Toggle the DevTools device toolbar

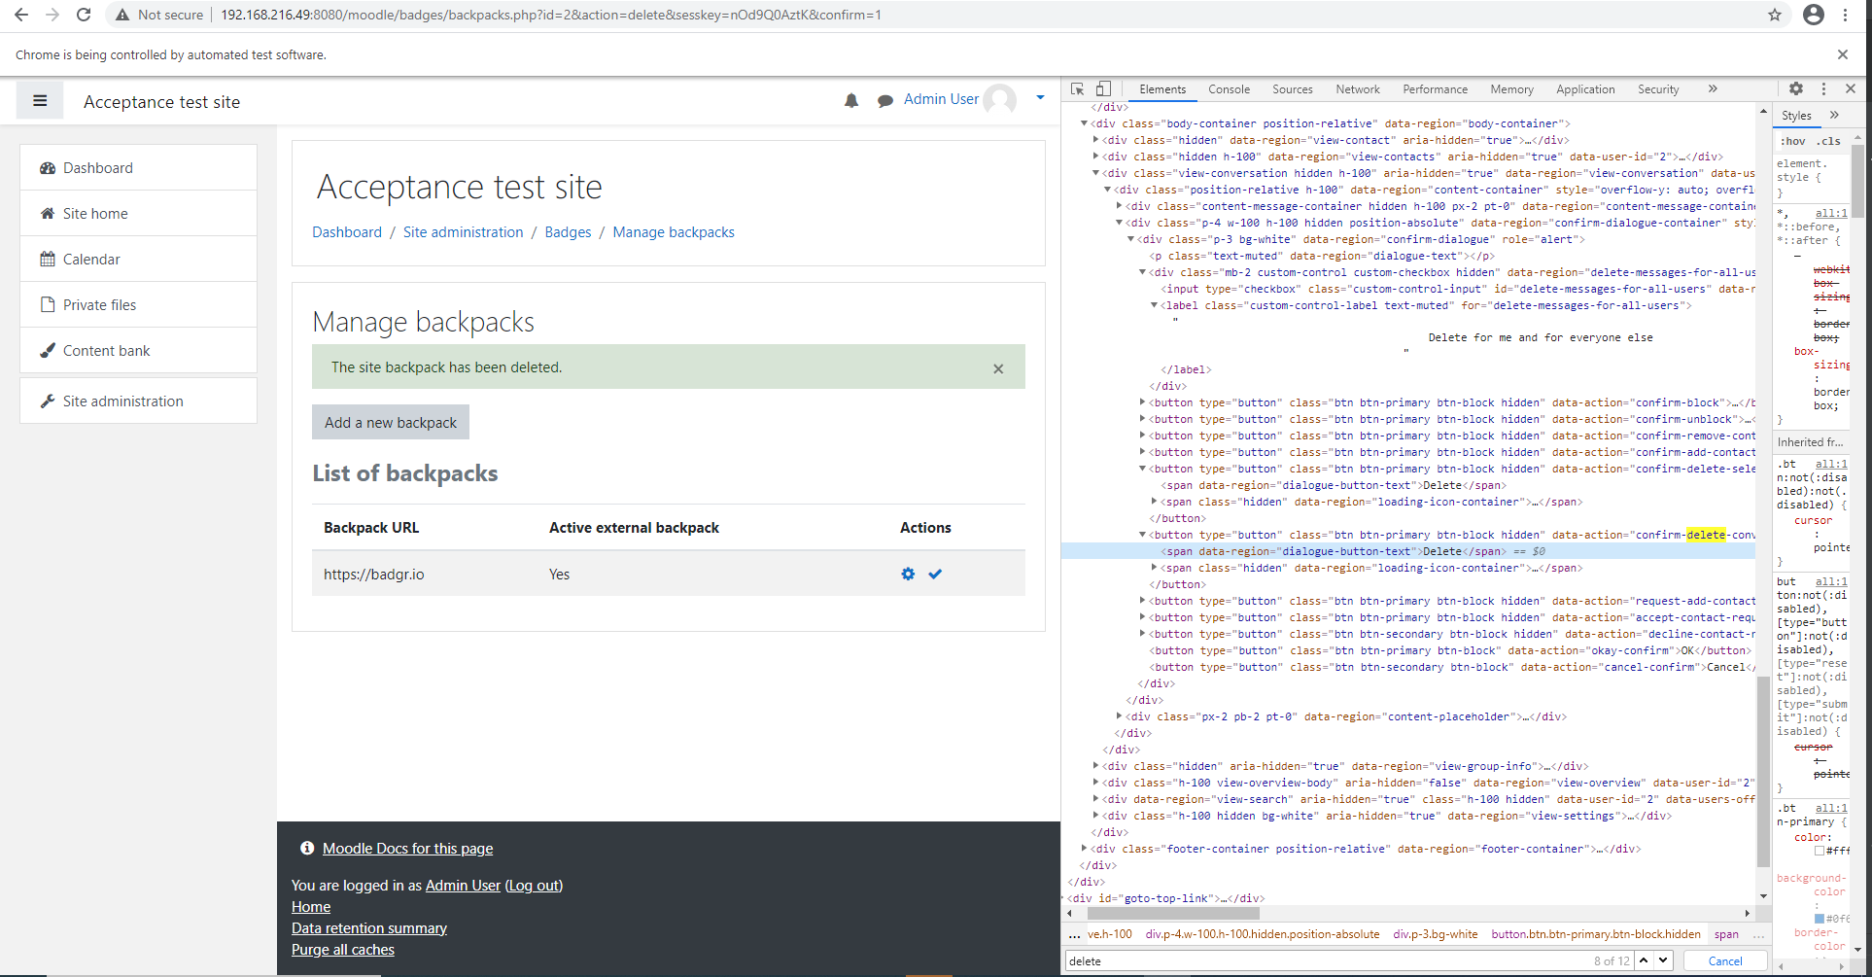click(x=1103, y=88)
